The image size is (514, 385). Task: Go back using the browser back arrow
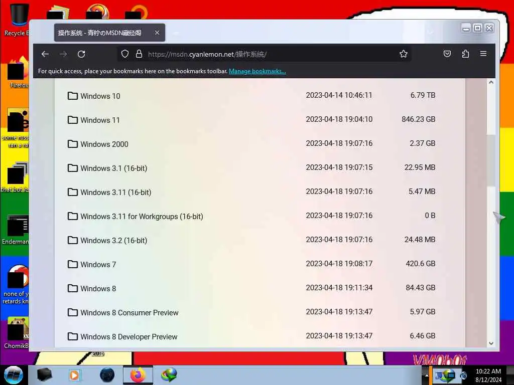tap(45, 54)
